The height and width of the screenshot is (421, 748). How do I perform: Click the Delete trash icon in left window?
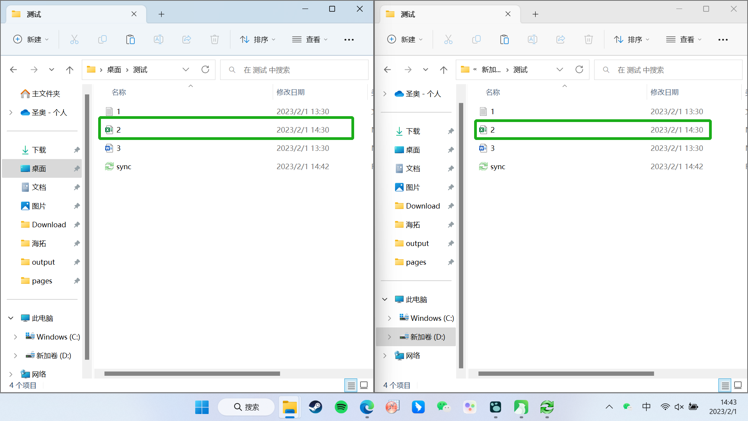(214, 39)
